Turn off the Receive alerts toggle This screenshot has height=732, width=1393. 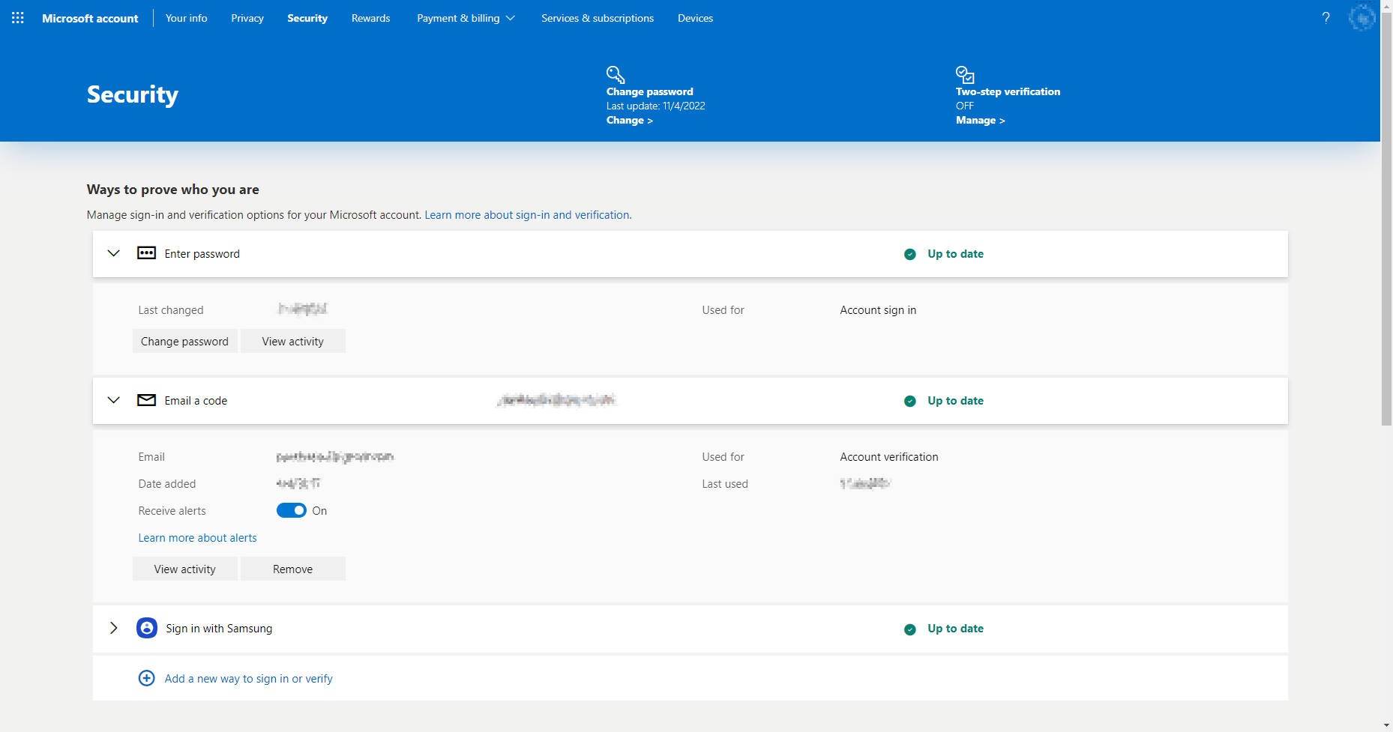pyautogui.click(x=291, y=510)
